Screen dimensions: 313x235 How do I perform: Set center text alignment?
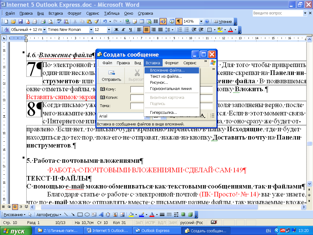point(146,30)
